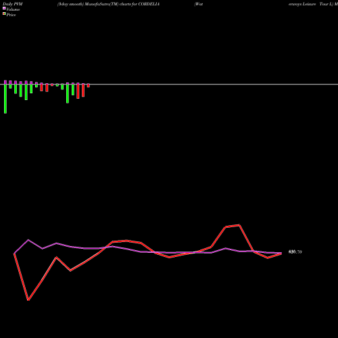The width and height of the screenshot is (338, 338).
Task: Click the peak of the red price line
Action: (x=239, y=225)
